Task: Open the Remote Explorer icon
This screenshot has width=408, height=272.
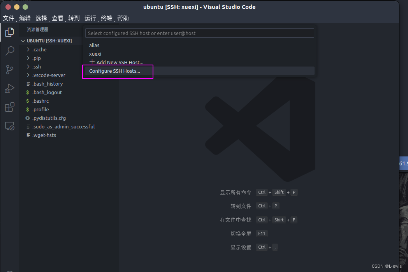Action: (x=10, y=126)
